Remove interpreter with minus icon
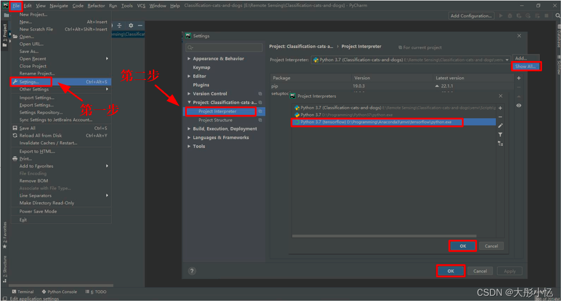 pyautogui.click(x=500, y=117)
